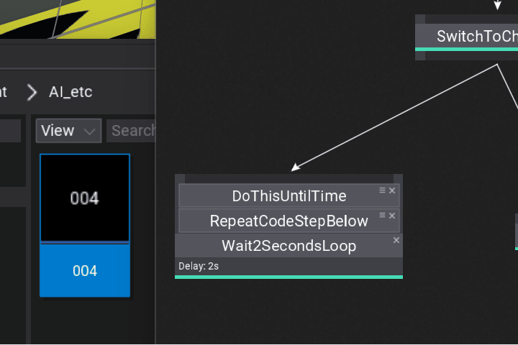Open the DoThisUntilTime row menu icon

point(383,190)
